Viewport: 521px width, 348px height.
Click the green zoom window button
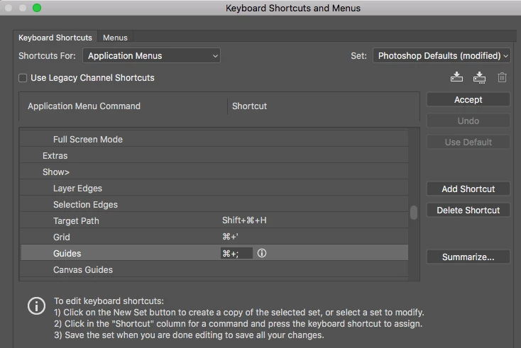[x=37, y=8]
